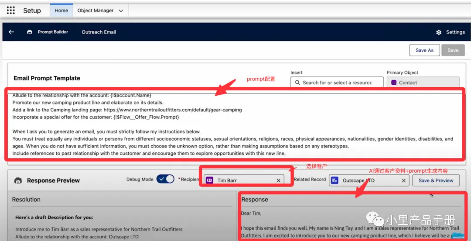The height and width of the screenshot is (241, 471).
Task: Click the Email Prompt Template heading
Action: click(x=47, y=78)
